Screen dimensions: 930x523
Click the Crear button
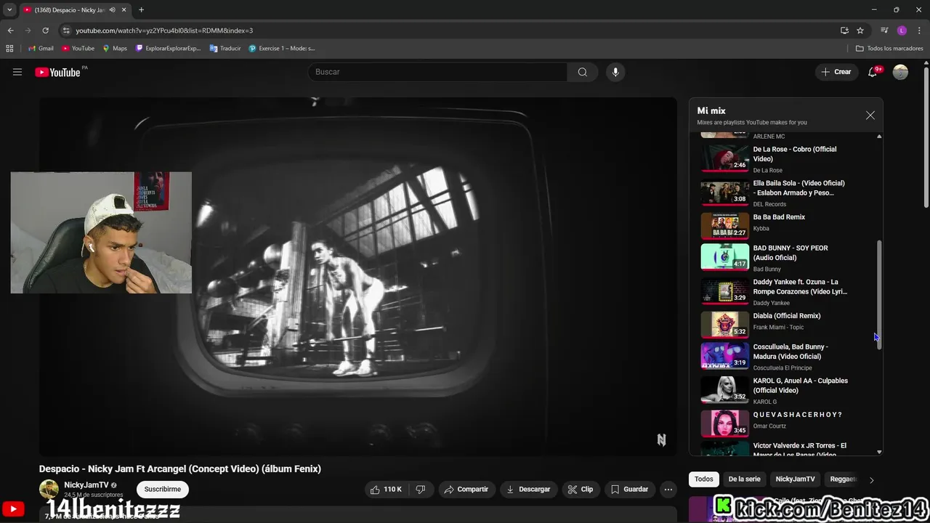(836, 72)
